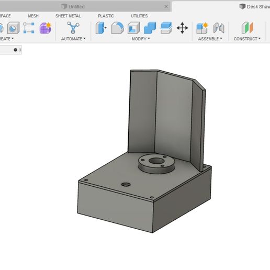Switch to the Surface tab
The width and height of the screenshot is (270, 270).
[5, 16]
